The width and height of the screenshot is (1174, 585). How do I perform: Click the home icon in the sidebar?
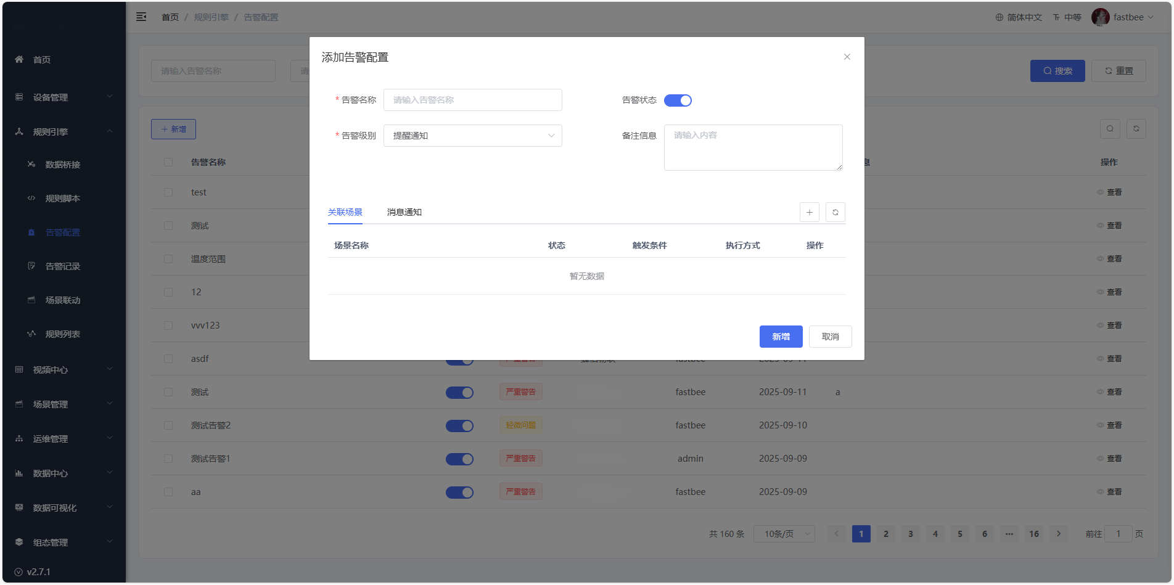tap(19, 59)
